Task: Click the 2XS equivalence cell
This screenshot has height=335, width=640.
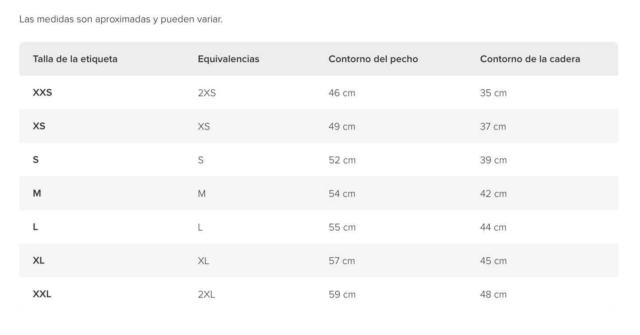Action: coord(206,93)
